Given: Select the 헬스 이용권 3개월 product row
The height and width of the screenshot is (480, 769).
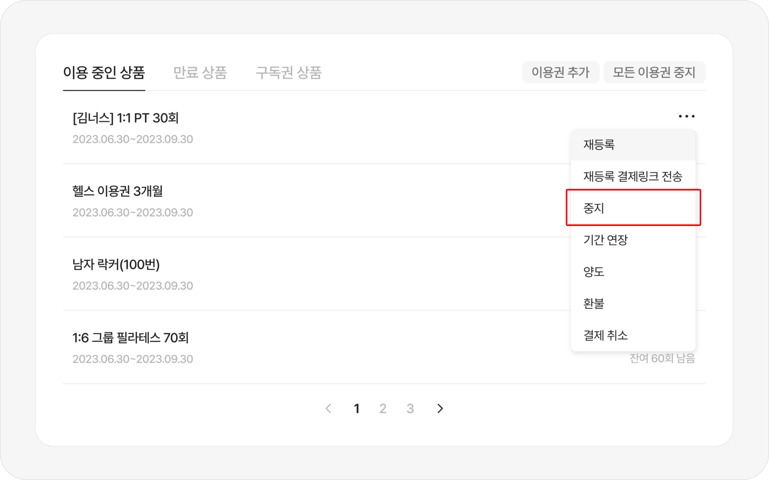Looking at the screenshot, I should tap(118, 191).
